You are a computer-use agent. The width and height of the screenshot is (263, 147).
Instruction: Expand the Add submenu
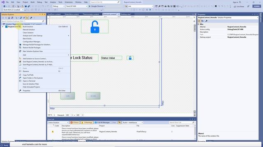[x=44, y=55]
